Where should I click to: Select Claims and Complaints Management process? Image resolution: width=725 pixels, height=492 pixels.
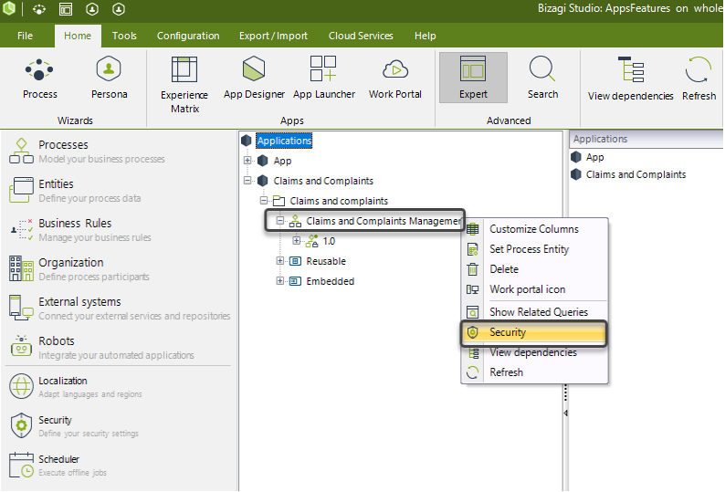384,221
